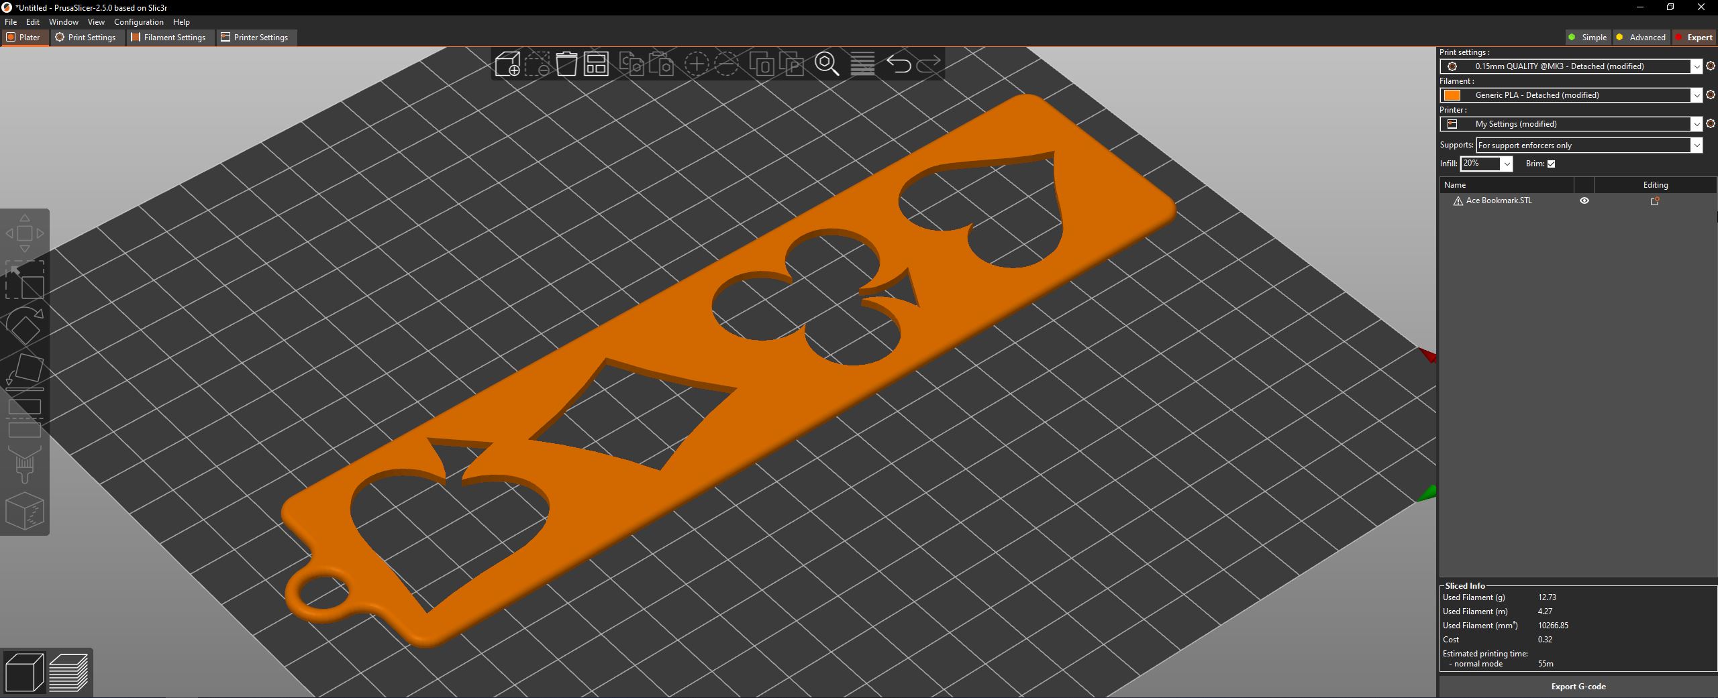Open the Infill percentage dropdown
Screen dimensions: 1718x698
coord(1507,164)
